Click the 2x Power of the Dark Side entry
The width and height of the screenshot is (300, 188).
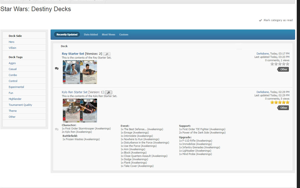202,133
